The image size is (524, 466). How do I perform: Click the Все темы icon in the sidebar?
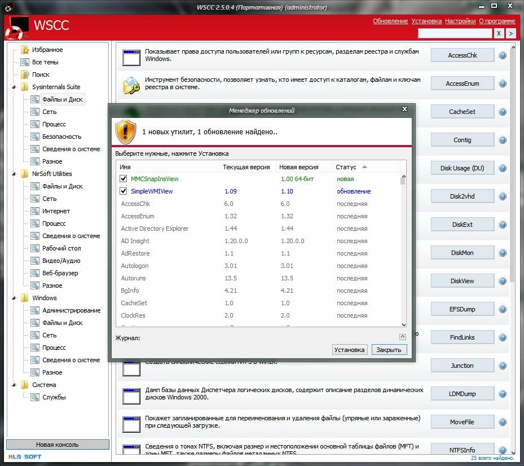coord(25,62)
